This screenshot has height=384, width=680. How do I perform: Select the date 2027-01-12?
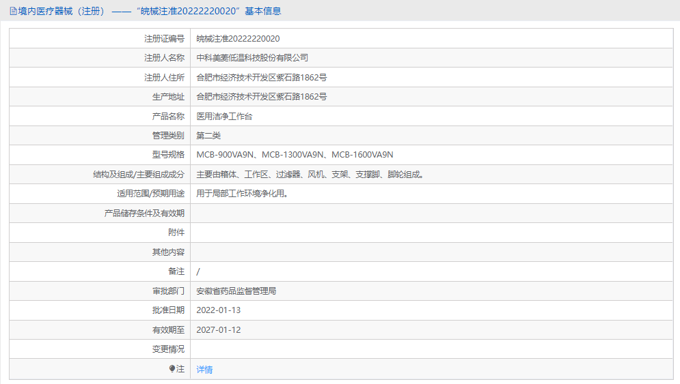[219, 330]
